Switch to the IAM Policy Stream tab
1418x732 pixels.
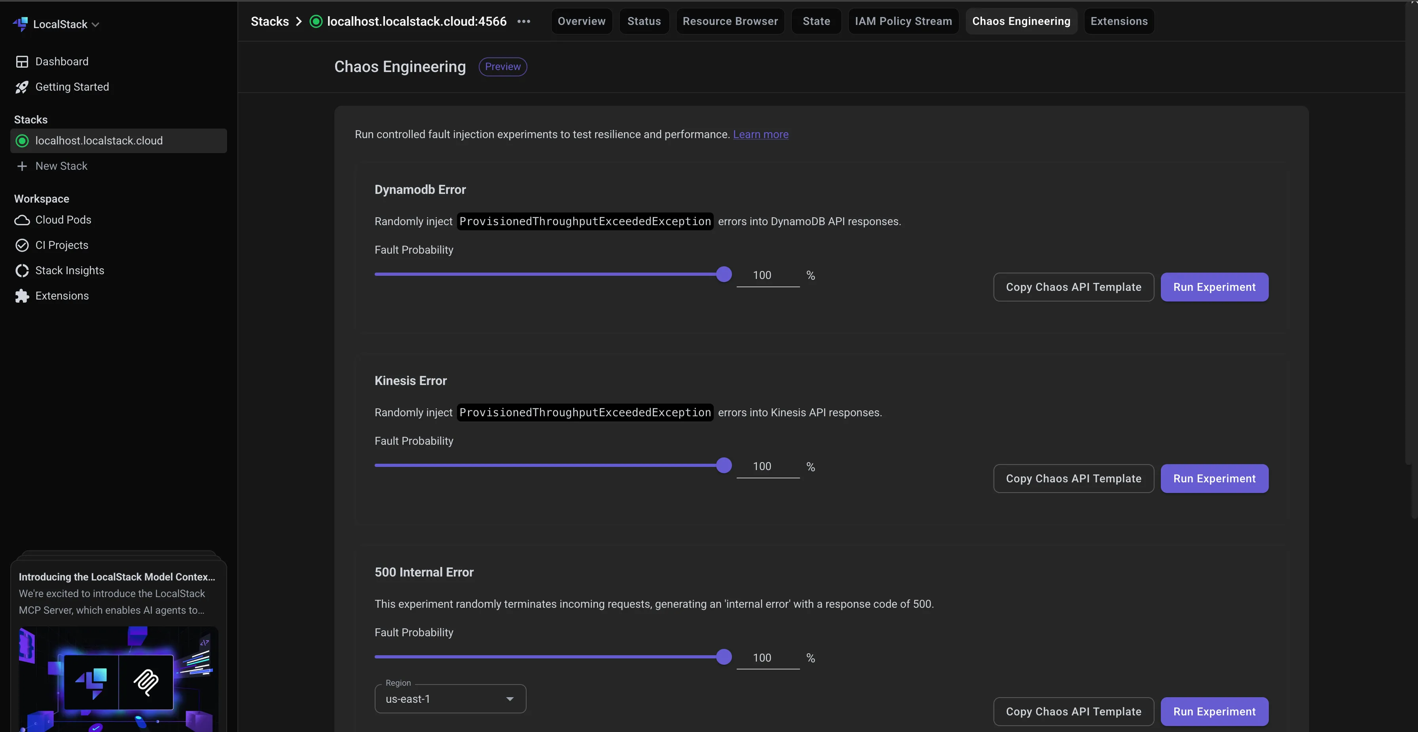903,21
